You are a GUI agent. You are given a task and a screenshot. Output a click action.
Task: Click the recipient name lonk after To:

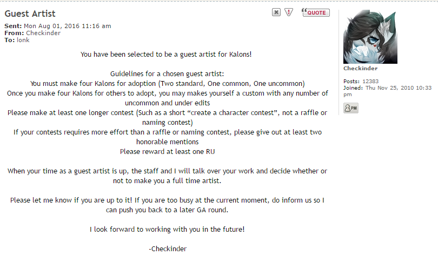[23, 40]
